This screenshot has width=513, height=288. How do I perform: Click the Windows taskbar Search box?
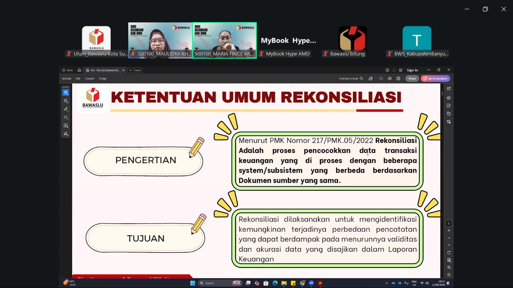(x=220, y=283)
